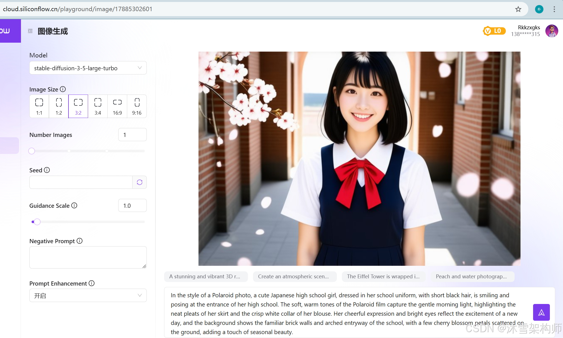Screen dimensions: 563x338
Task: Click the highlighted sidebar menu item
Action: click(10, 145)
